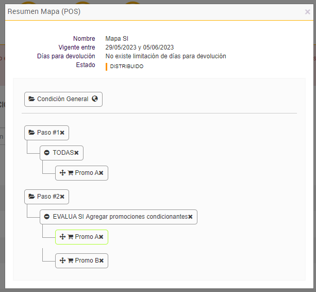Click the move handle of Promo A in Paso #1

click(63, 173)
